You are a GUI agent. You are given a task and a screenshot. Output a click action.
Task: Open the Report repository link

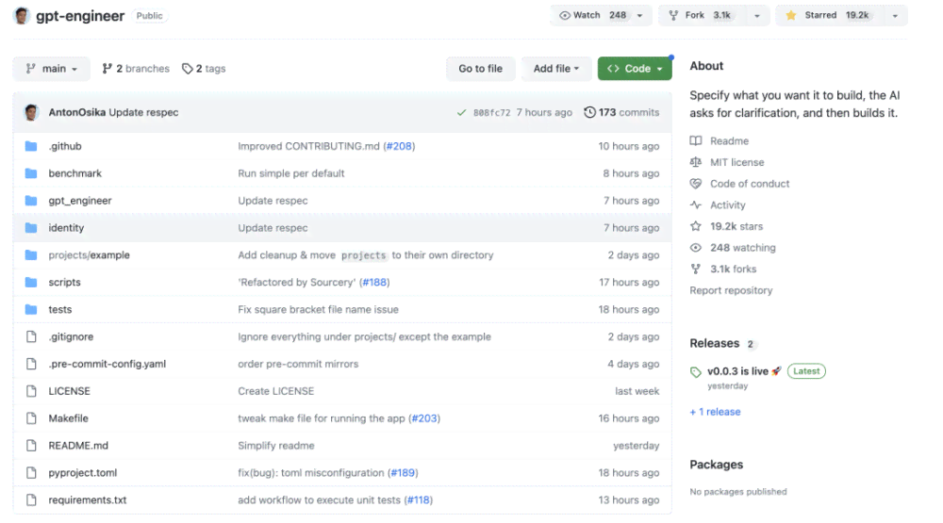point(731,290)
